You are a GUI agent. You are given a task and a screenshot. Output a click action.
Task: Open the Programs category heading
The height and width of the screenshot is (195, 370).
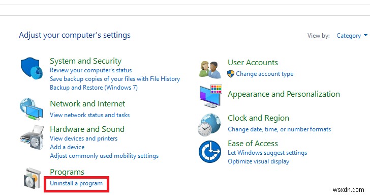point(67,172)
